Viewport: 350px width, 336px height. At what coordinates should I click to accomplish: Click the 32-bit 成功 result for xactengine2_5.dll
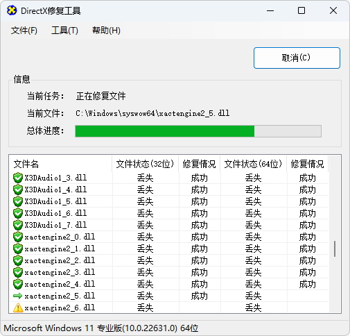coord(199,296)
